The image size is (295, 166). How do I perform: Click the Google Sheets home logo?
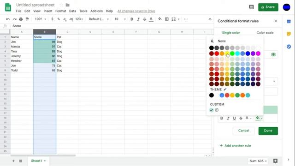coord(8,7)
